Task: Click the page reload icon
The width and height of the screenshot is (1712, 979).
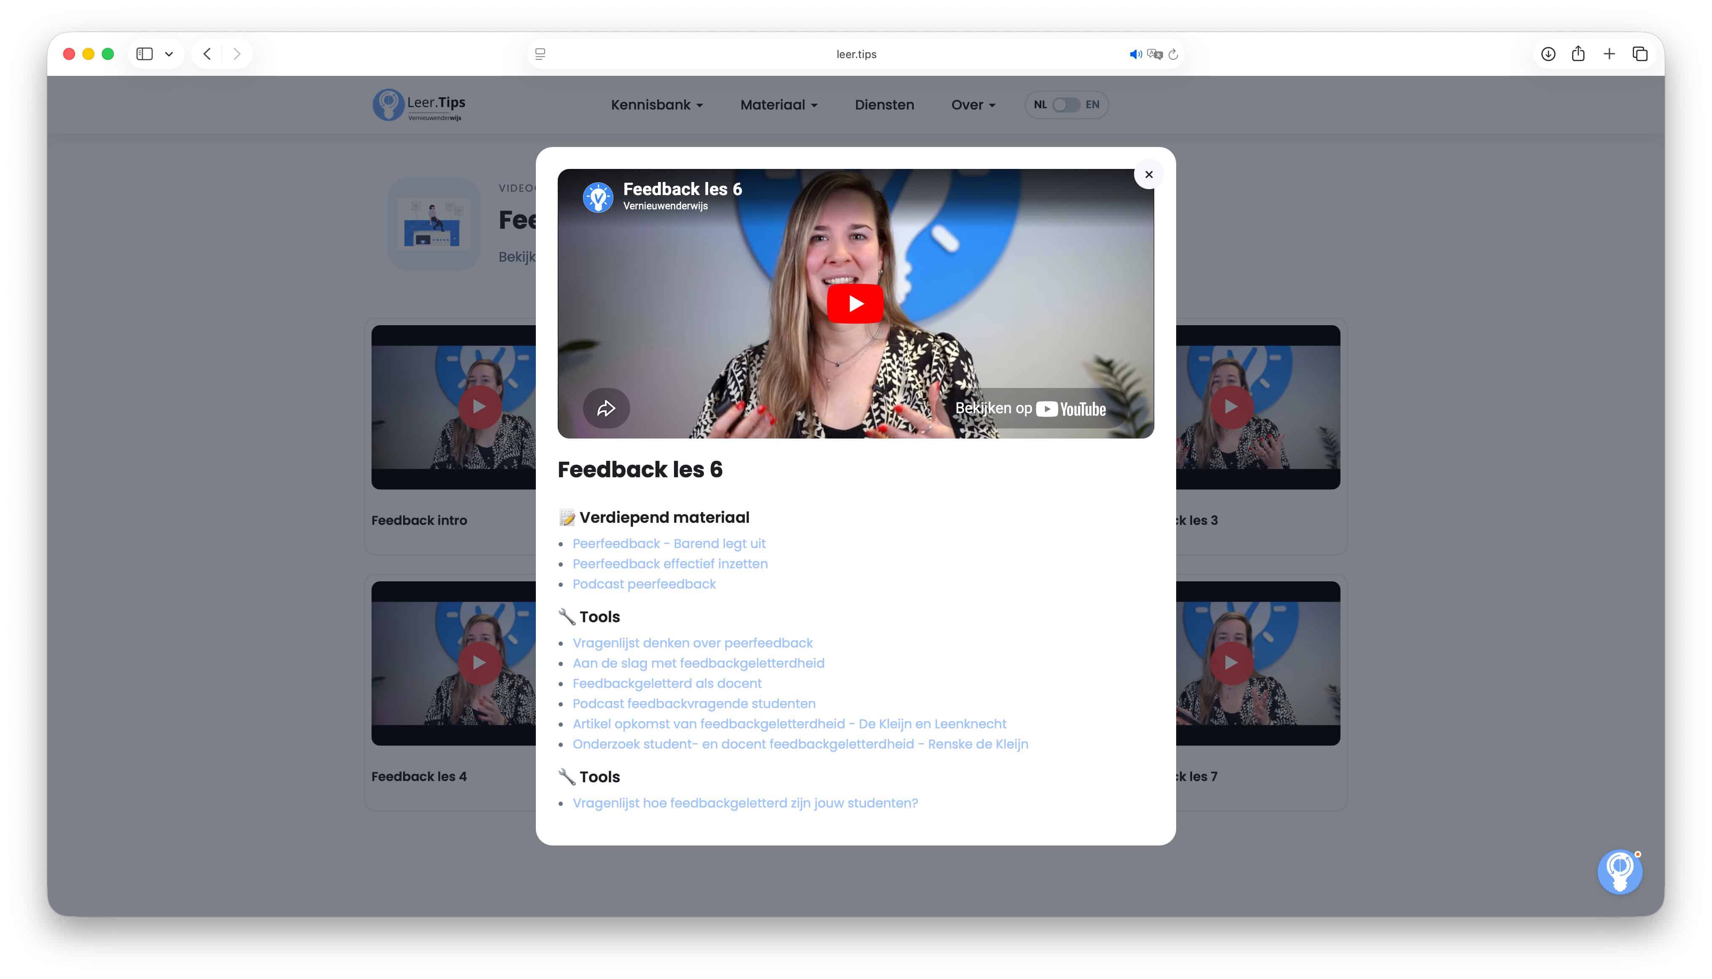Action: (x=1173, y=54)
